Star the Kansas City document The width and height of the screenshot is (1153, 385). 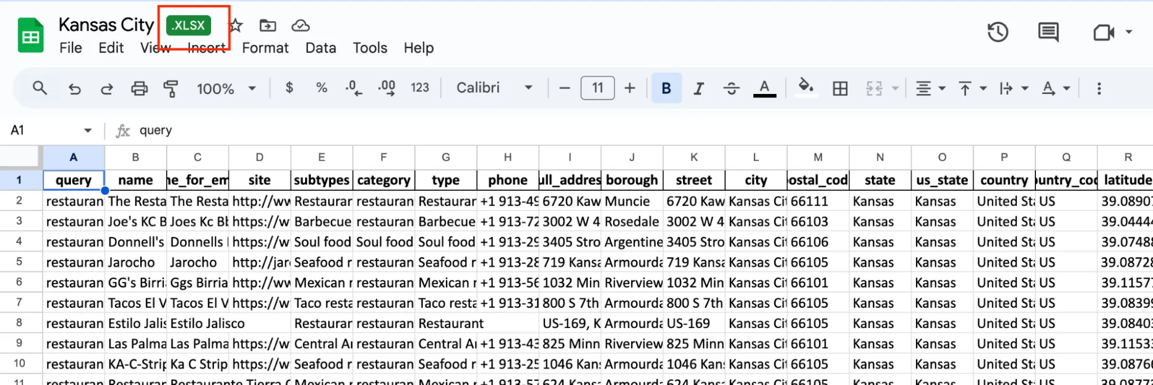(236, 25)
